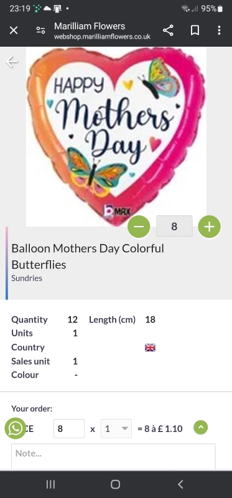Viewport: 232px width, 498px height.
Task: Tap the green plus quantity button
Action: point(209,227)
